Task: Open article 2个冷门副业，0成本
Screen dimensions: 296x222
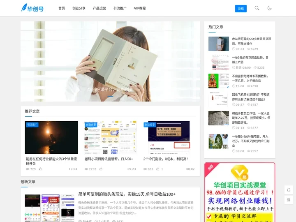Action: coord(166,159)
